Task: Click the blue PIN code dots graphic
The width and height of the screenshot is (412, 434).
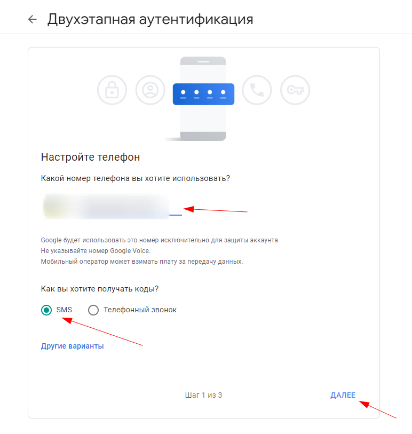Action: (x=203, y=94)
